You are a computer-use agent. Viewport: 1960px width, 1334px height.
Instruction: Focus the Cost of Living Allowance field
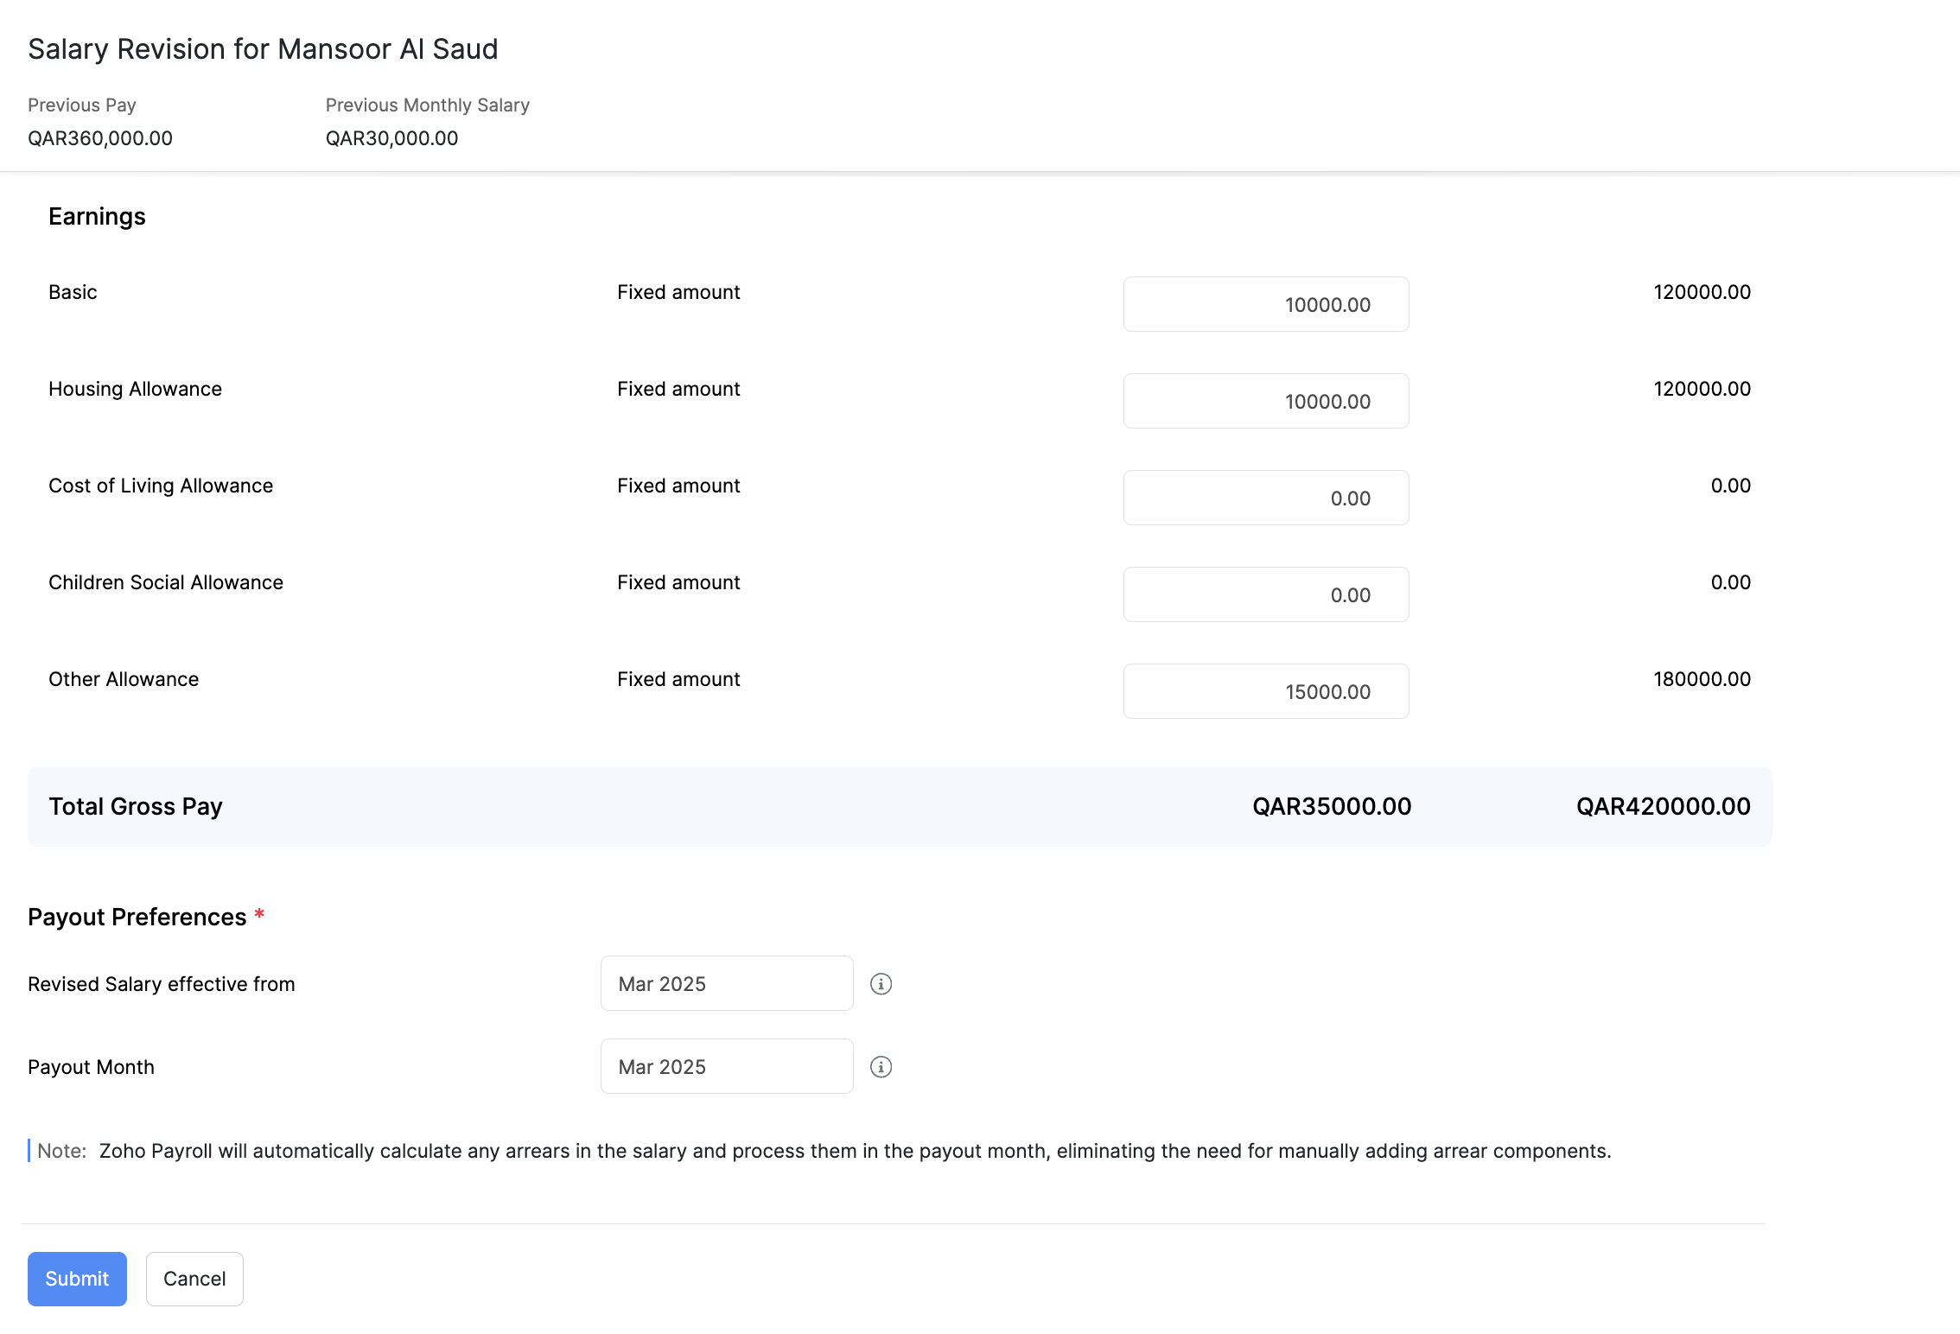(x=1265, y=498)
